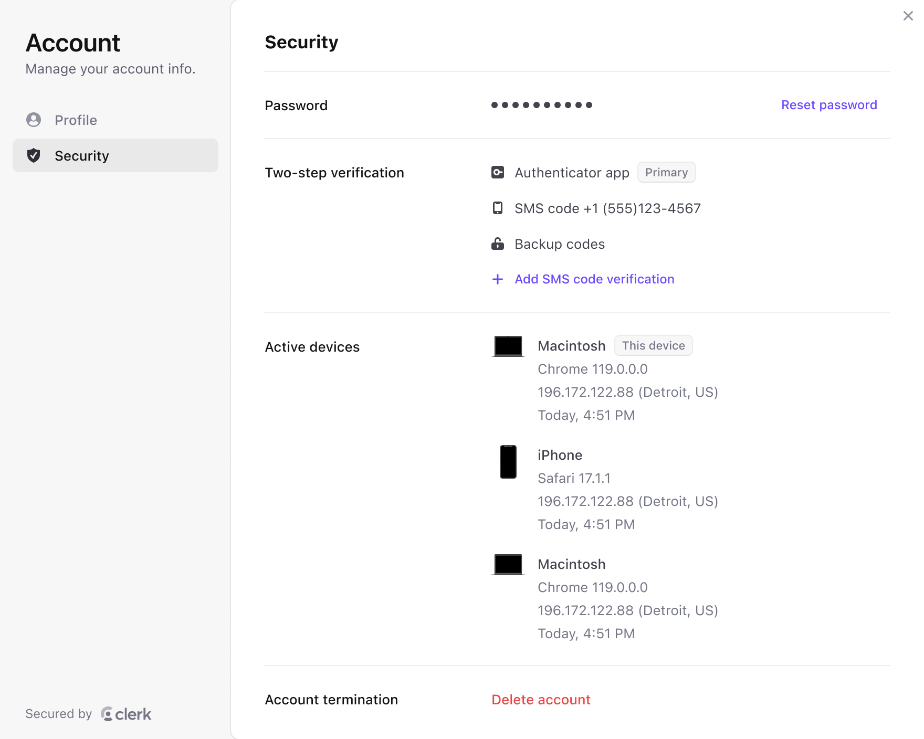924x739 pixels.
Task: Open the Backup codes entry
Action: tap(560, 244)
